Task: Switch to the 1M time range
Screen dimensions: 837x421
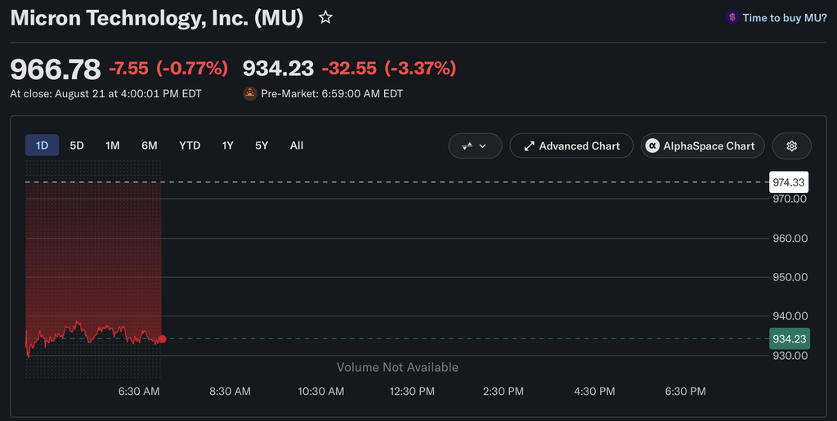Action: coord(113,146)
